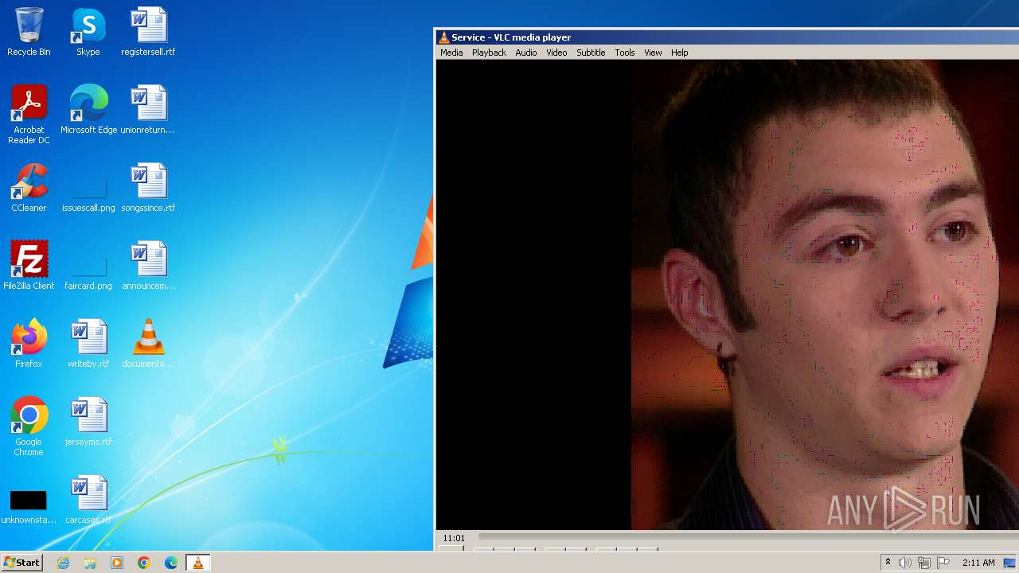Launch Chrome from the taskbar
The width and height of the screenshot is (1019, 573).
click(x=144, y=563)
